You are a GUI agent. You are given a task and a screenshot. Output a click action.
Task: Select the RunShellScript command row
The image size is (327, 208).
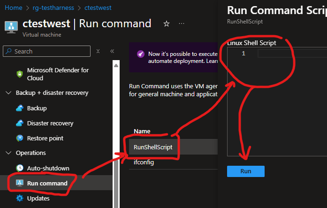(x=173, y=147)
